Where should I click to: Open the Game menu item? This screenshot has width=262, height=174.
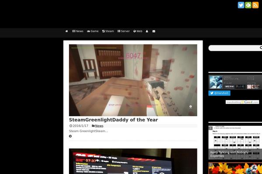pos(93,31)
